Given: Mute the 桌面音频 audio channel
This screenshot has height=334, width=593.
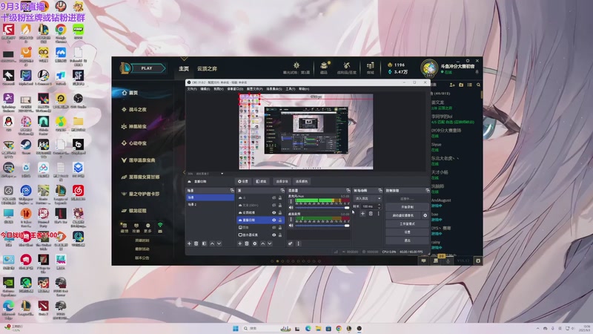Looking at the screenshot, I should (291, 226).
